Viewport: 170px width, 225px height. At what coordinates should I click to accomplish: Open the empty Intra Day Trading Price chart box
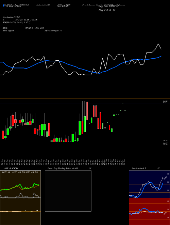point(68,191)
